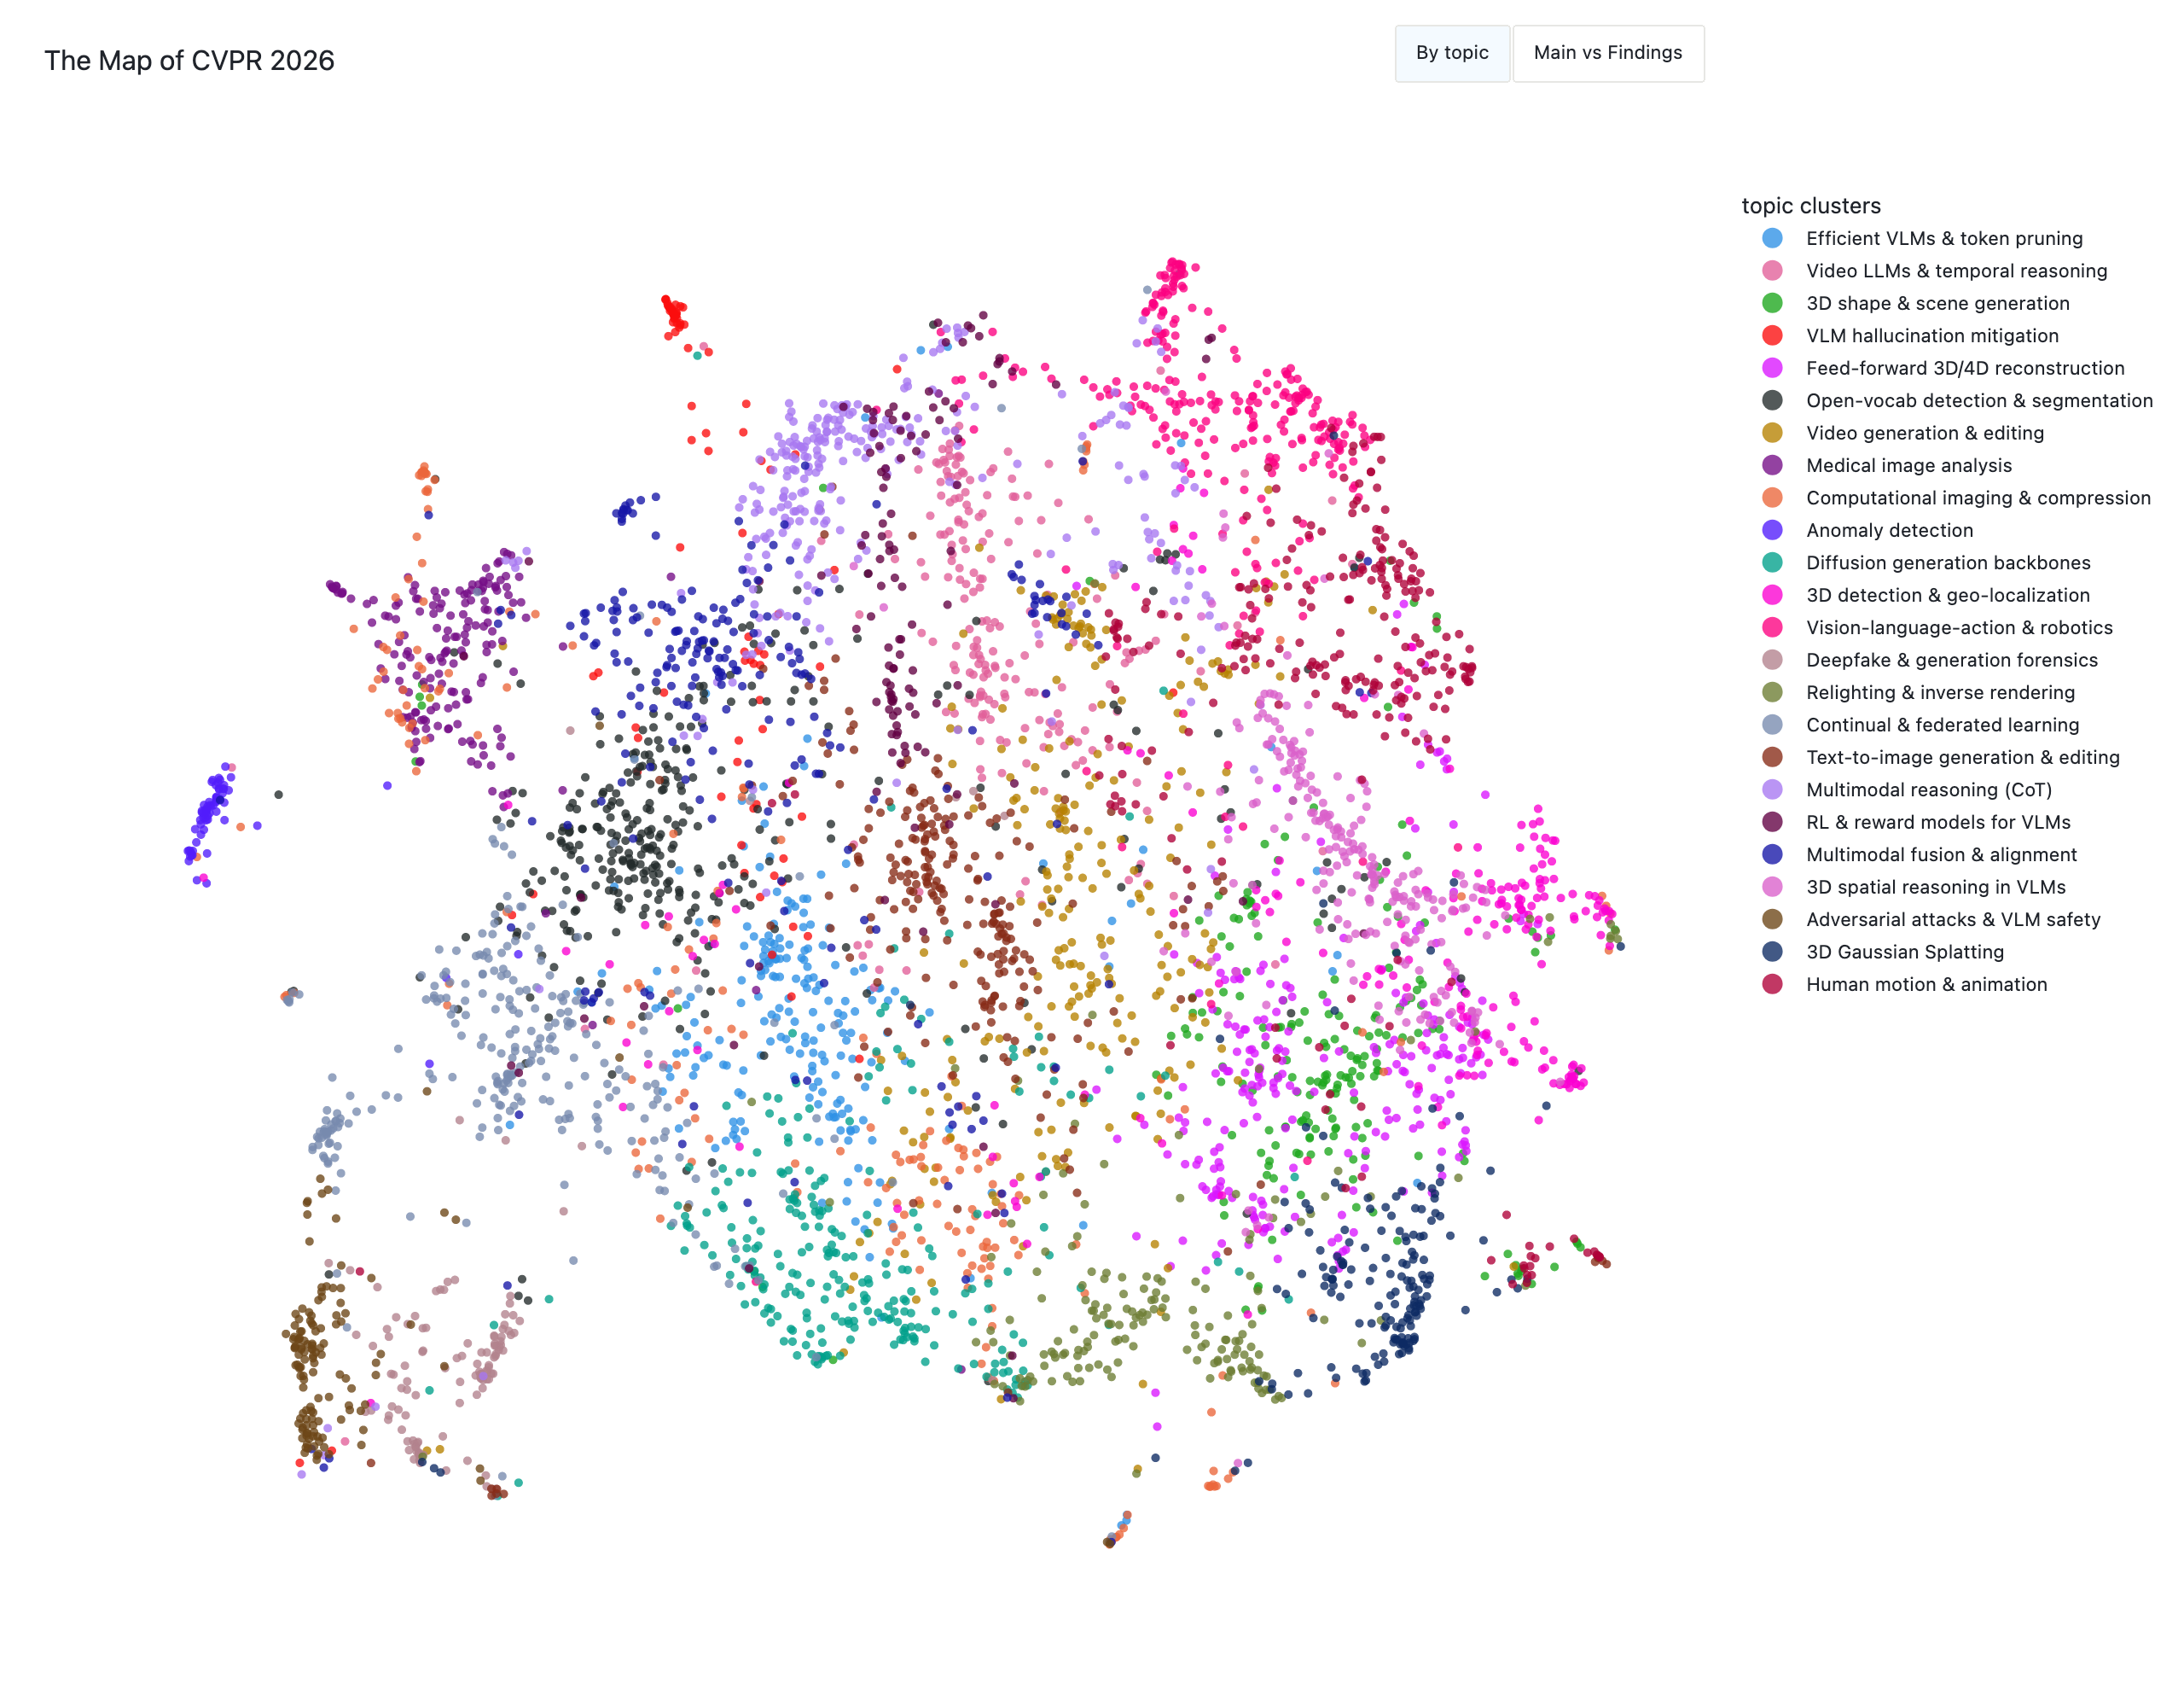Switch to Main vs Findings view
Viewport: 2184px width, 1707px height.
pyautogui.click(x=1608, y=53)
